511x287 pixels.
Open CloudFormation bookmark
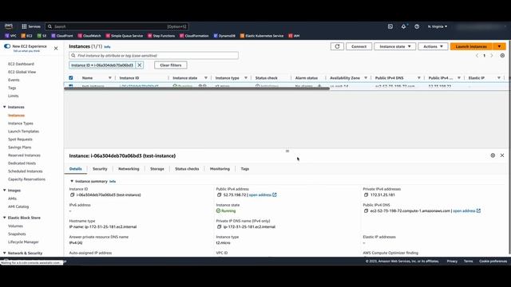(x=194, y=36)
